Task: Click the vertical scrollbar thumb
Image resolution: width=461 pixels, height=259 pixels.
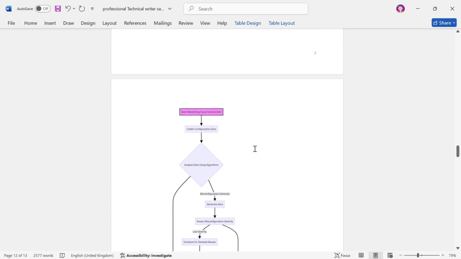Action: pyautogui.click(x=458, y=151)
